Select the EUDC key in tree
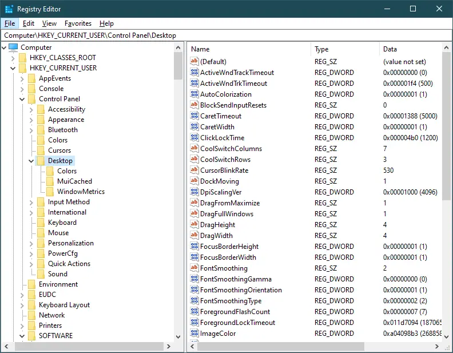453x353 pixels. (x=47, y=295)
